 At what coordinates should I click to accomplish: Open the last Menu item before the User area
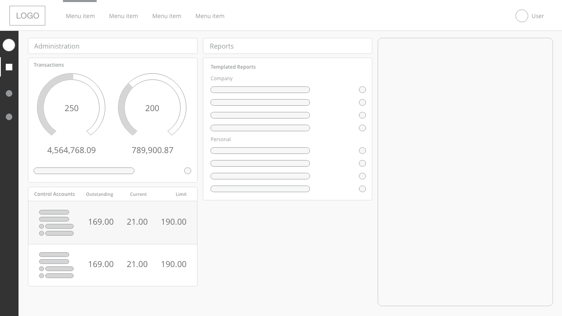(210, 16)
